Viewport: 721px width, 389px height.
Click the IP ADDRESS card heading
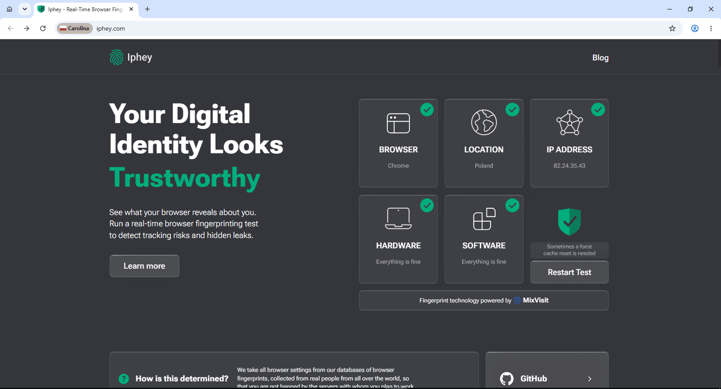569,150
